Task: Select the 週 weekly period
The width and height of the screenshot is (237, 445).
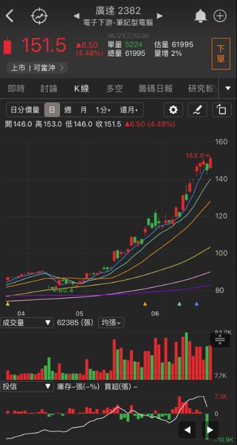Action: click(x=67, y=110)
